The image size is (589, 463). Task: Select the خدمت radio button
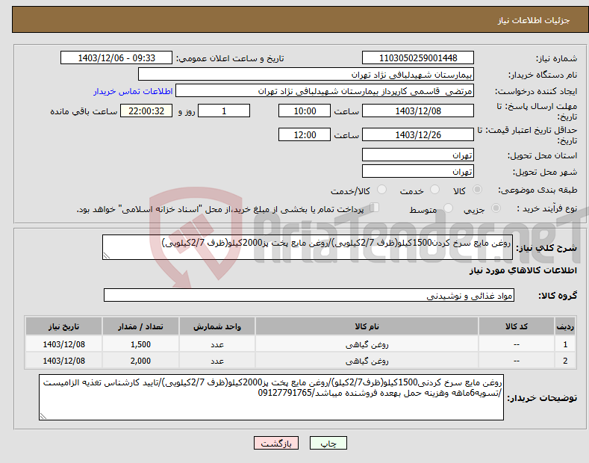click(x=434, y=190)
